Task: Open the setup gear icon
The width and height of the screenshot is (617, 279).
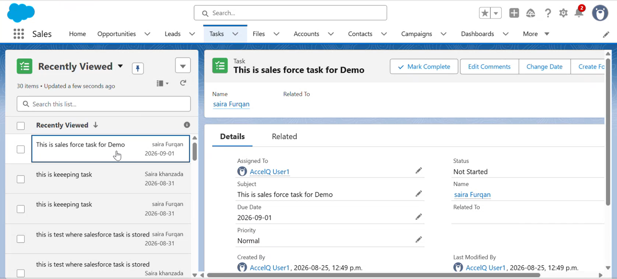Action: (563, 13)
